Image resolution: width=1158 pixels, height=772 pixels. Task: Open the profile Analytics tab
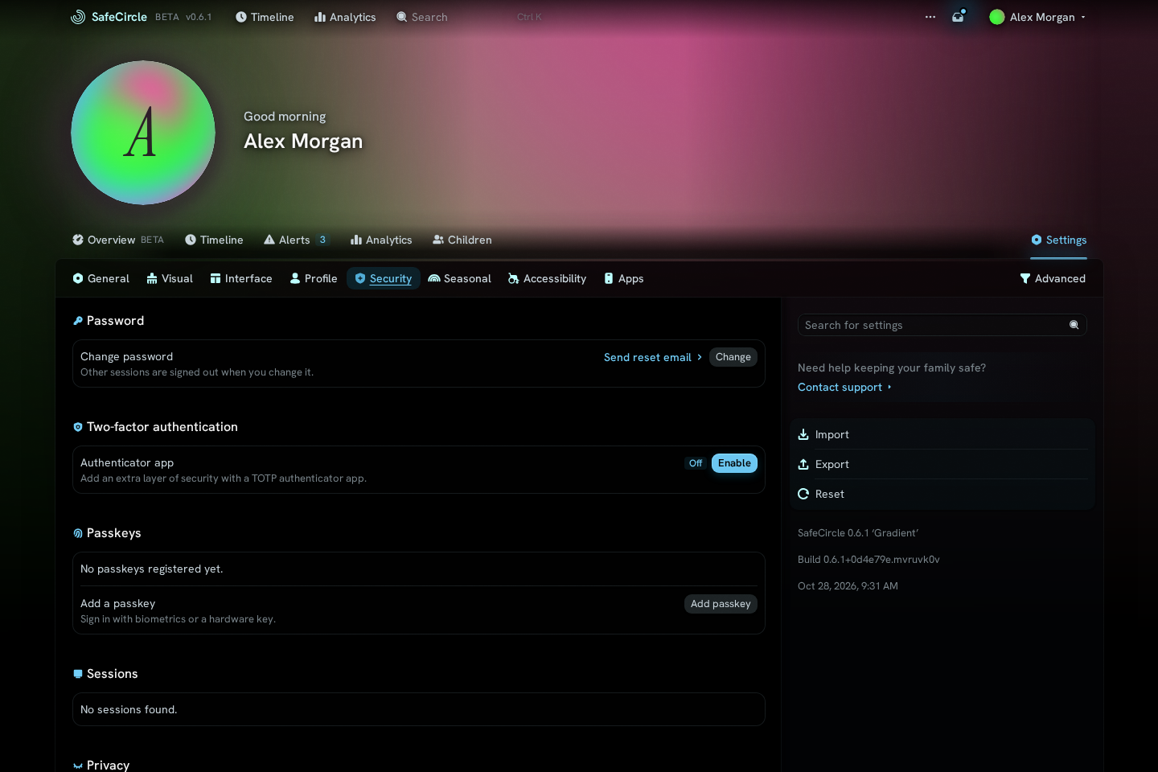pos(381,240)
